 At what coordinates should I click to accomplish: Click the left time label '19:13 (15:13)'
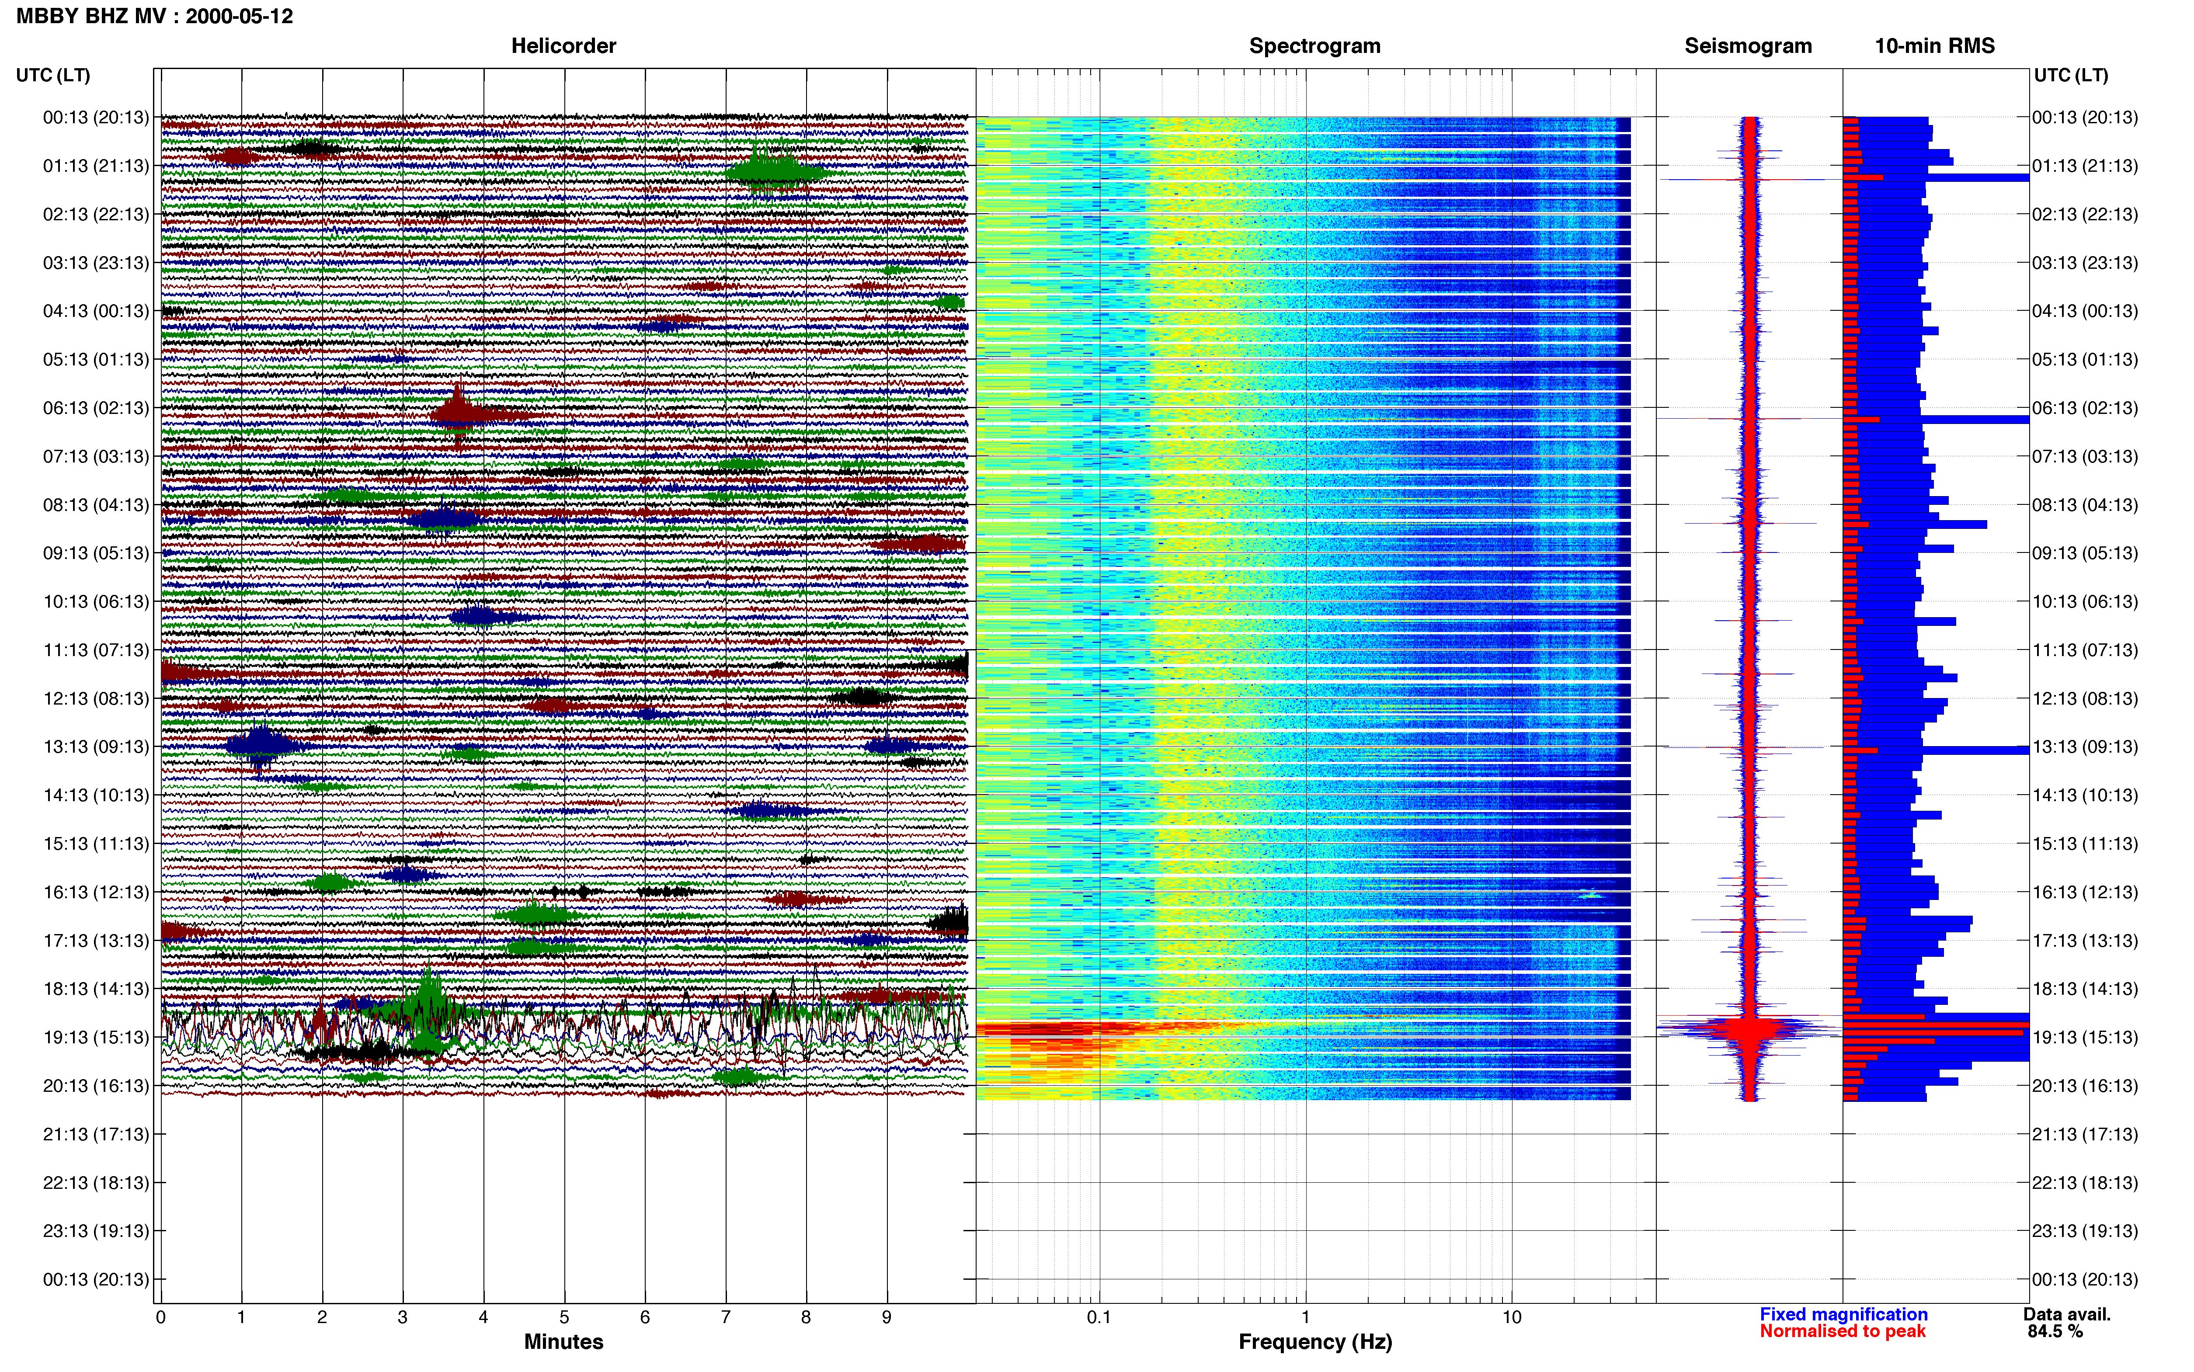(95, 1037)
